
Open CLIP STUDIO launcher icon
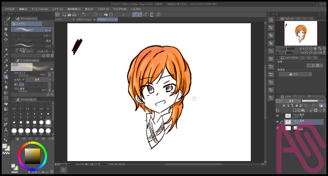tap(57, 15)
